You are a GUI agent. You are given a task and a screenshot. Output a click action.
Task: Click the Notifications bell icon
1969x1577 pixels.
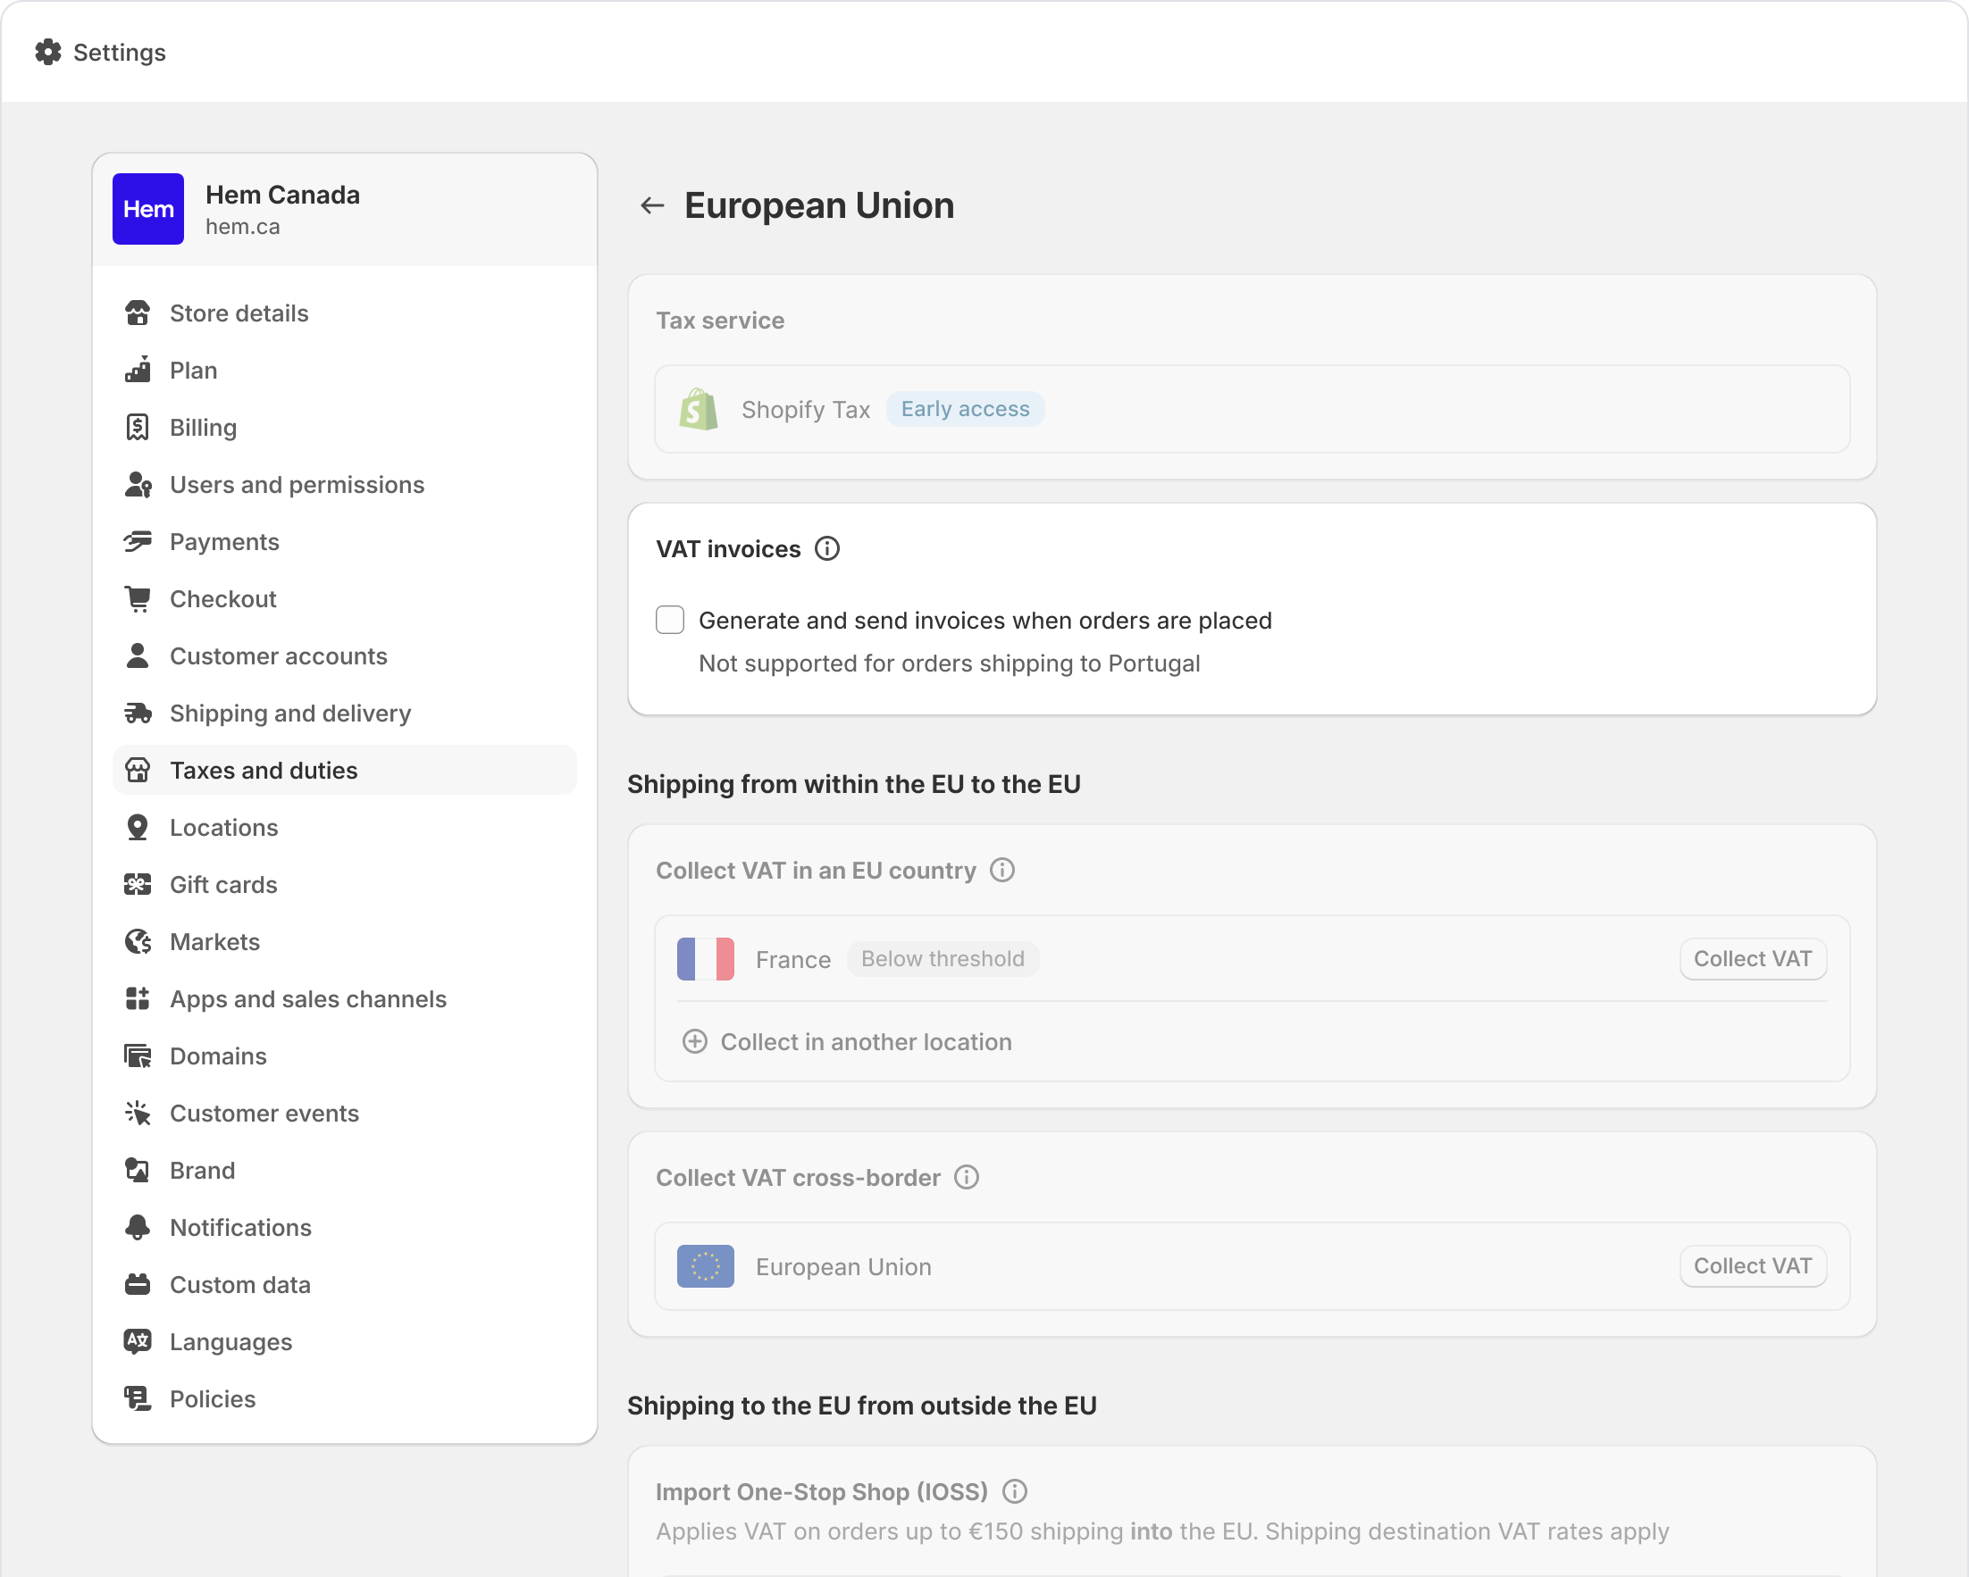click(x=138, y=1228)
